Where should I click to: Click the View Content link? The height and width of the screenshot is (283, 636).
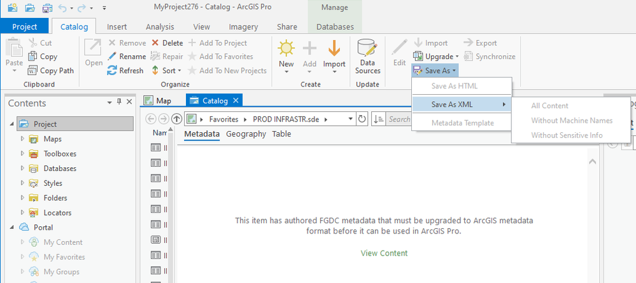[384, 253]
